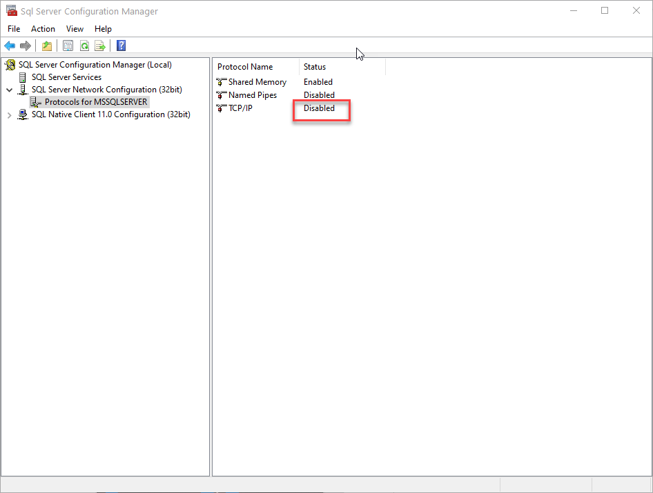Open the View menu
The width and height of the screenshot is (653, 493).
tap(75, 29)
